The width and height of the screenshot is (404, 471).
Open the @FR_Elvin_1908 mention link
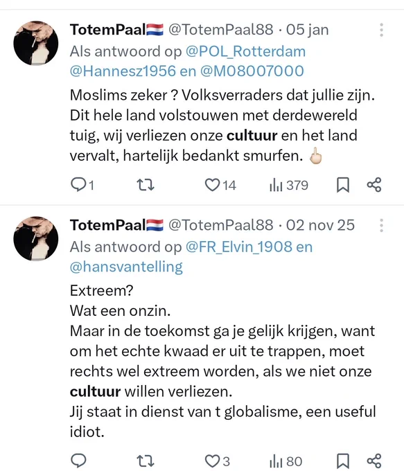coord(239,247)
